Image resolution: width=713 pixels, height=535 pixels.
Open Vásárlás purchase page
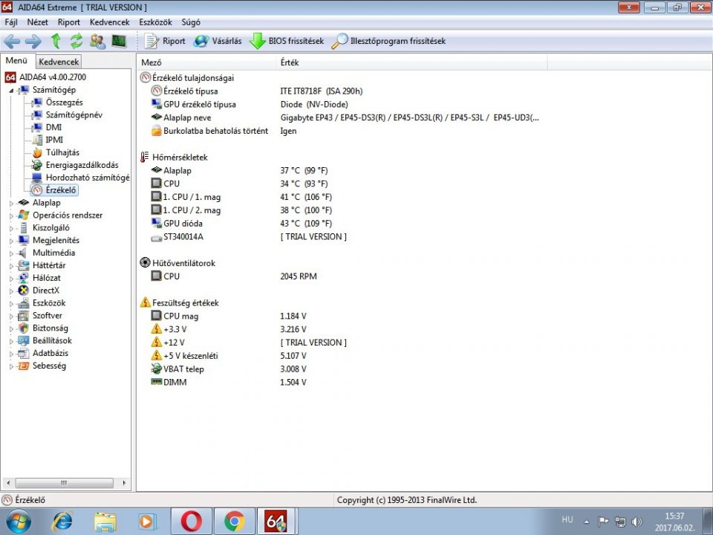point(218,41)
